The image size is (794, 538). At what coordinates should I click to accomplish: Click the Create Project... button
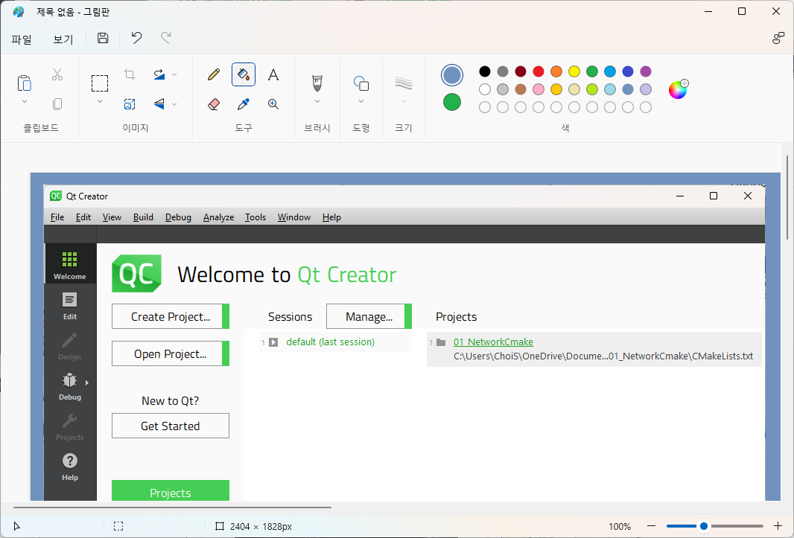coord(171,316)
